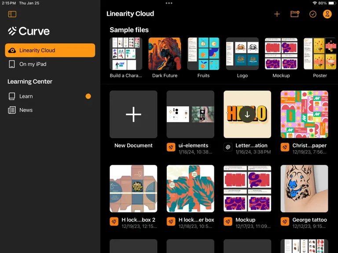Click the Letter...ation file name
This screenshot has height=253, width=338.
pos(251,145)
